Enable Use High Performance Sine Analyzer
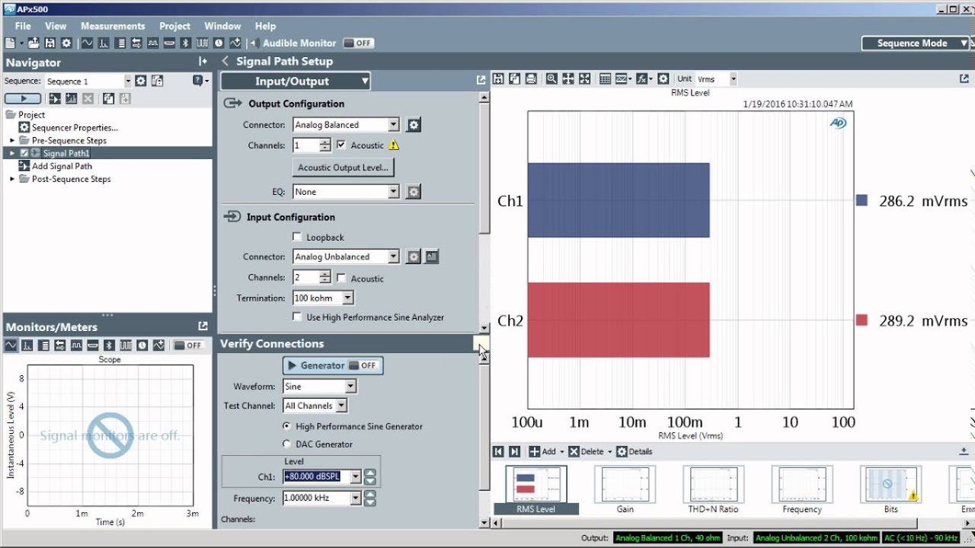The height and width of the screenshot is (548, 975). 297,317
